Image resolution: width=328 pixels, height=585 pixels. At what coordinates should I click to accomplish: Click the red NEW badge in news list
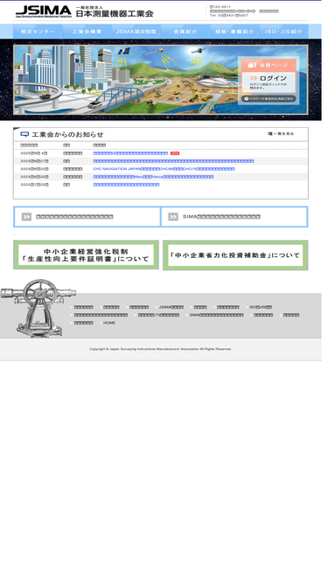(x=175, y=153)
